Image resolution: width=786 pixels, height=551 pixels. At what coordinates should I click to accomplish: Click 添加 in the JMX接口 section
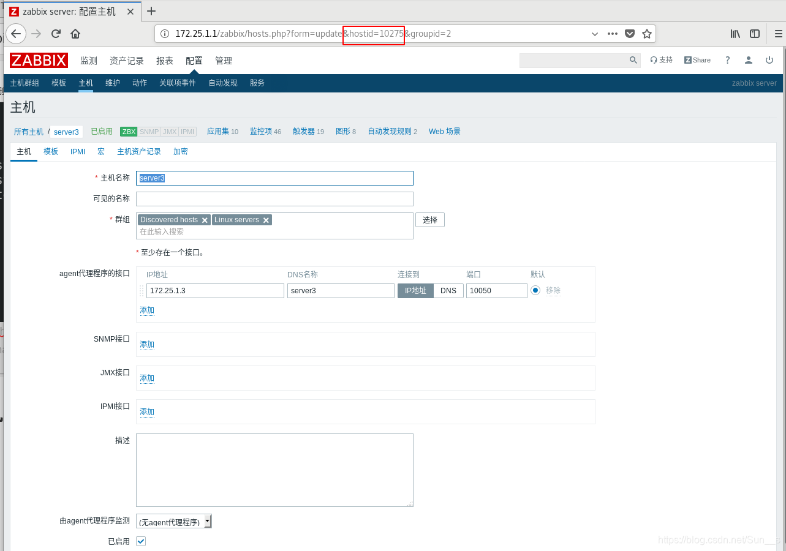coord(147,378)
